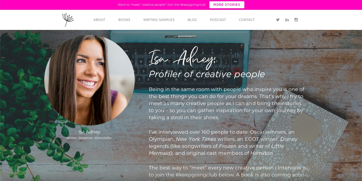Click 'Writer. Dreamer. Storyteller.' tagline

tap(89, 138)
